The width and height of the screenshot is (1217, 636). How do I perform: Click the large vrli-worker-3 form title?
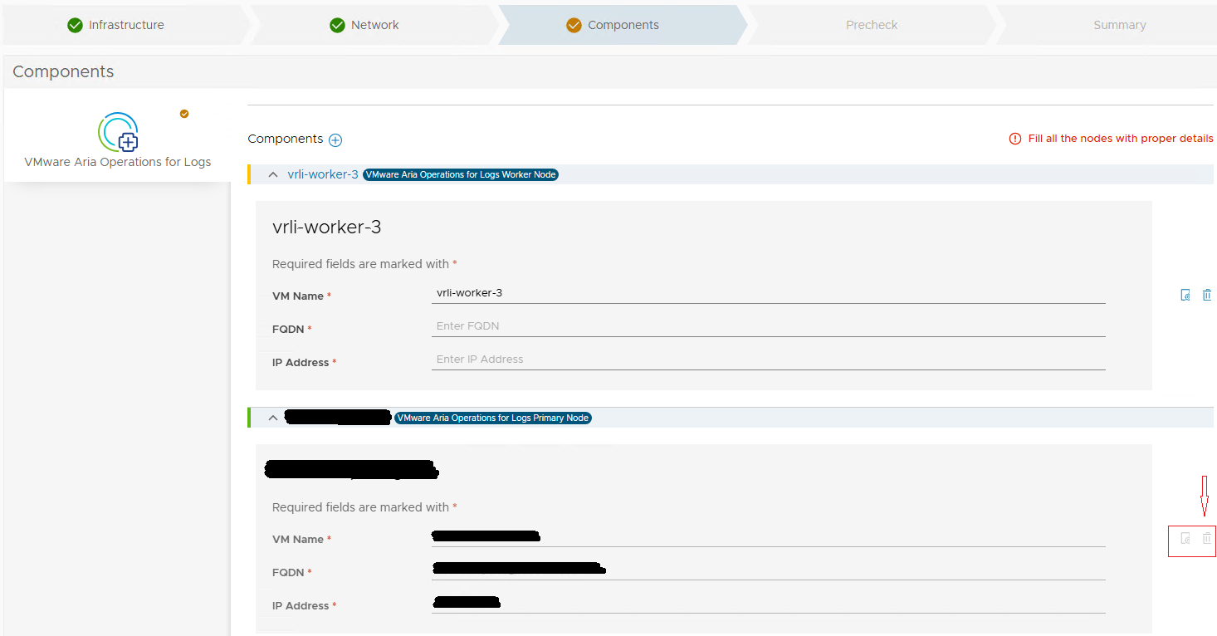pyautogui.click(x=327, y=227)
